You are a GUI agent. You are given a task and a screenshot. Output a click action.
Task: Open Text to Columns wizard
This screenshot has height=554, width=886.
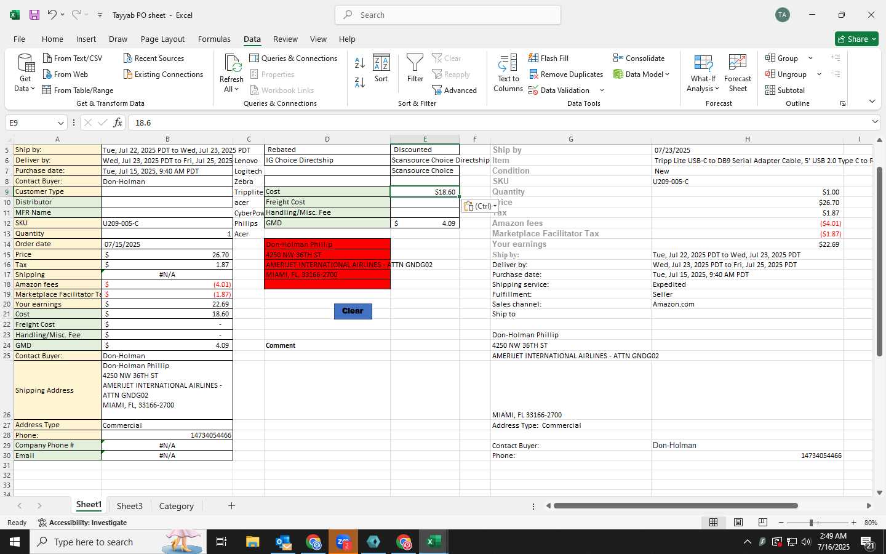click(x=508, y=73)
